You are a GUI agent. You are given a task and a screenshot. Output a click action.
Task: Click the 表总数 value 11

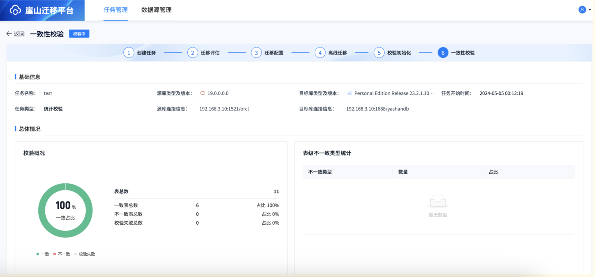coord(276,191)
